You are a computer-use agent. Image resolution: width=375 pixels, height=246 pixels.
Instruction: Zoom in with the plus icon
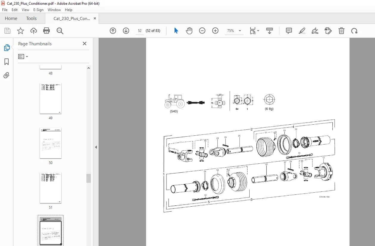tap(215, 31)
